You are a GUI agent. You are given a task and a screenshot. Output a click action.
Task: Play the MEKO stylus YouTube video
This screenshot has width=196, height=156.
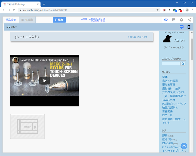44,81
